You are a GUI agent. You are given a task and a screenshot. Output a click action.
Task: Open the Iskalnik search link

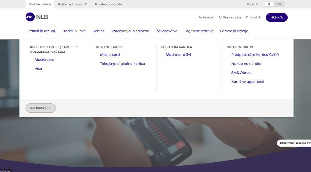click(253, 17)
